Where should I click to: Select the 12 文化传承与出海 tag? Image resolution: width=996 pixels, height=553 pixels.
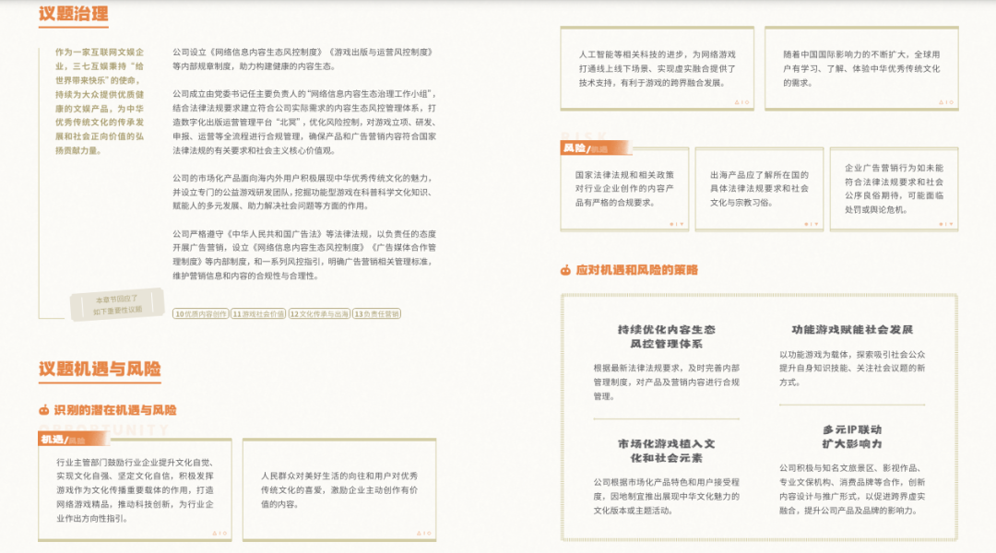tap(319, 313)
